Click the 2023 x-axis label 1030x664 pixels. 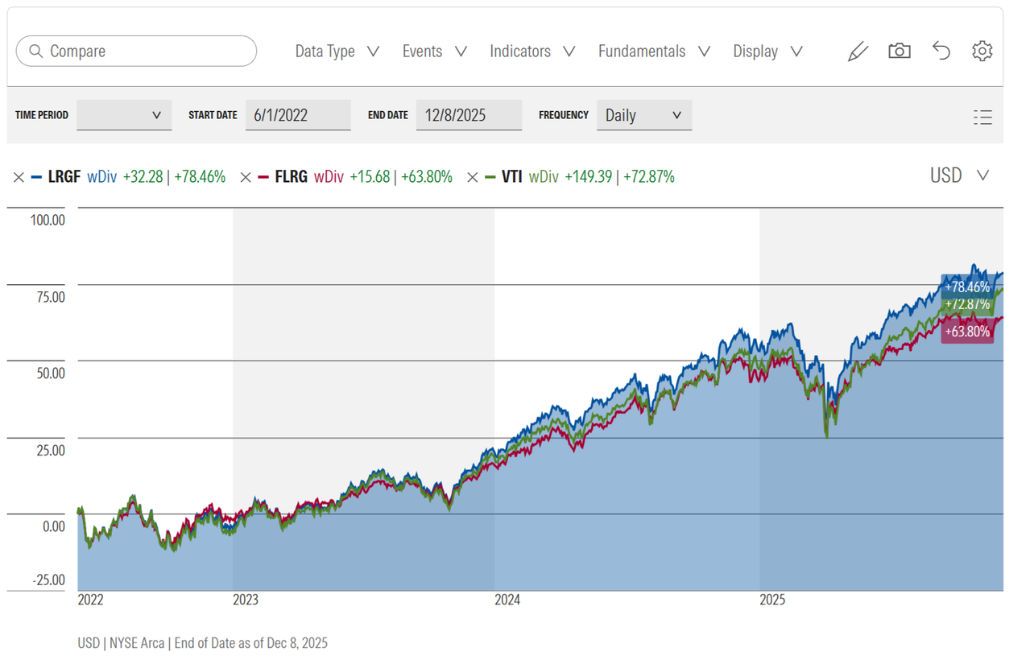(x=246, y=600)
